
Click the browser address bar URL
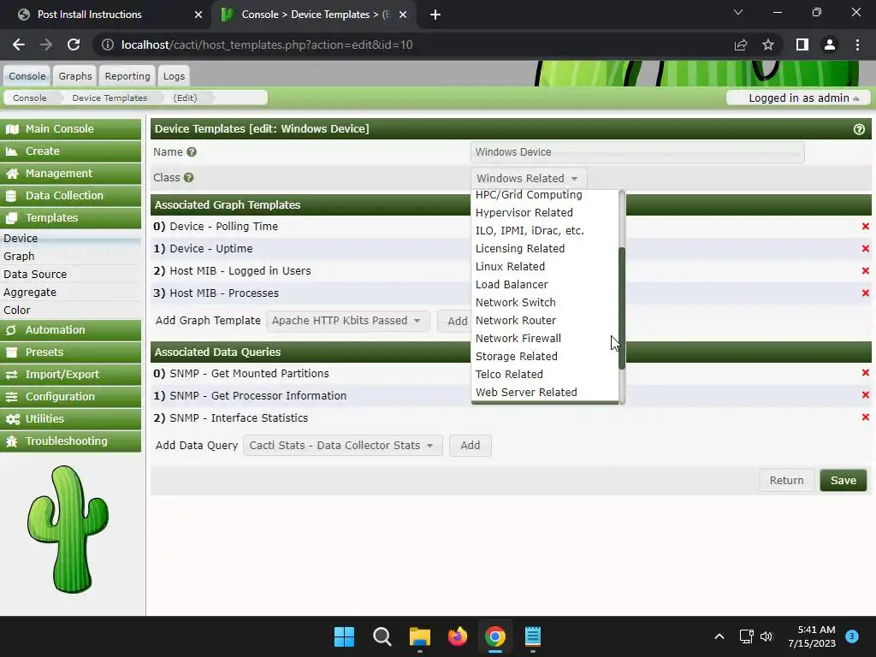[x=267, y=44]
